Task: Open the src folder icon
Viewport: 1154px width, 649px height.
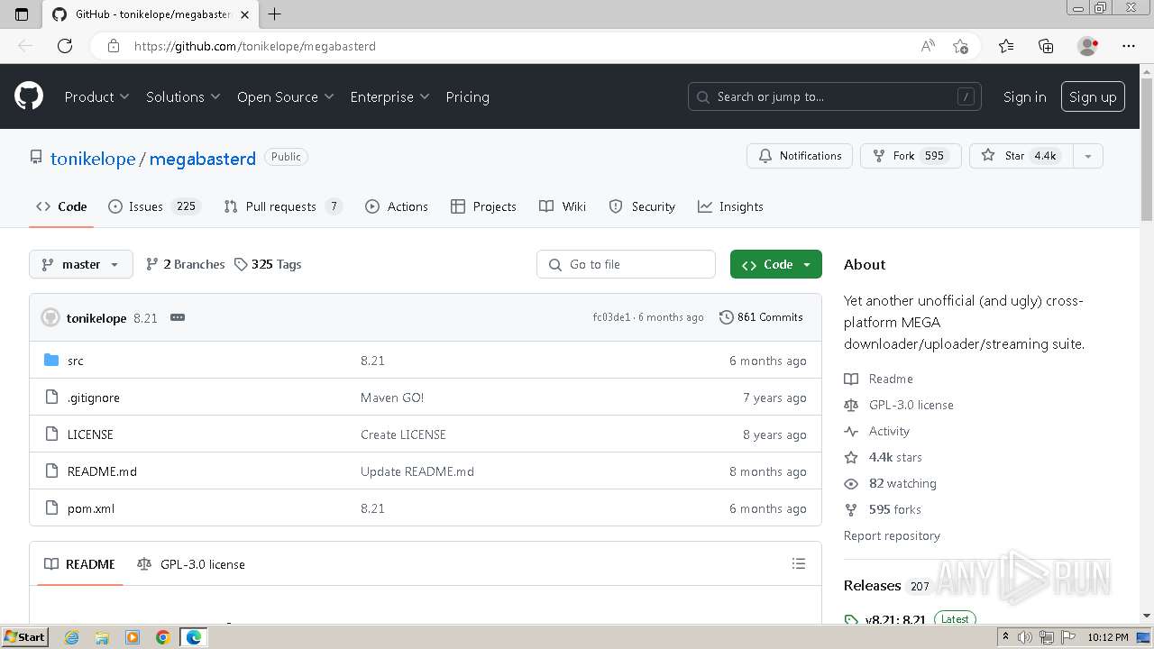Action: point(51,361)
